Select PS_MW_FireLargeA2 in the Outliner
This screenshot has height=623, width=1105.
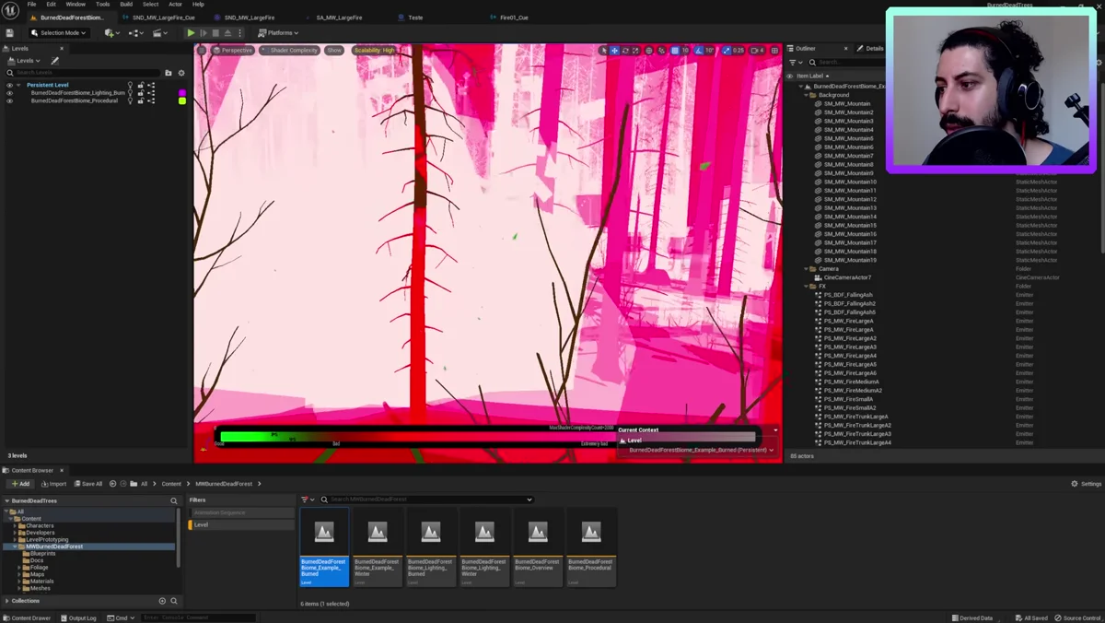click(850, 338)
